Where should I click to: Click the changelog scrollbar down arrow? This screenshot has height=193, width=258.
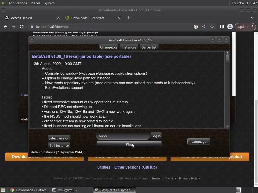tap(228, 126)
